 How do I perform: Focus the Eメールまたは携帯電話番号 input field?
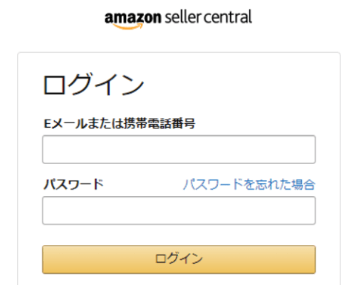179,149
